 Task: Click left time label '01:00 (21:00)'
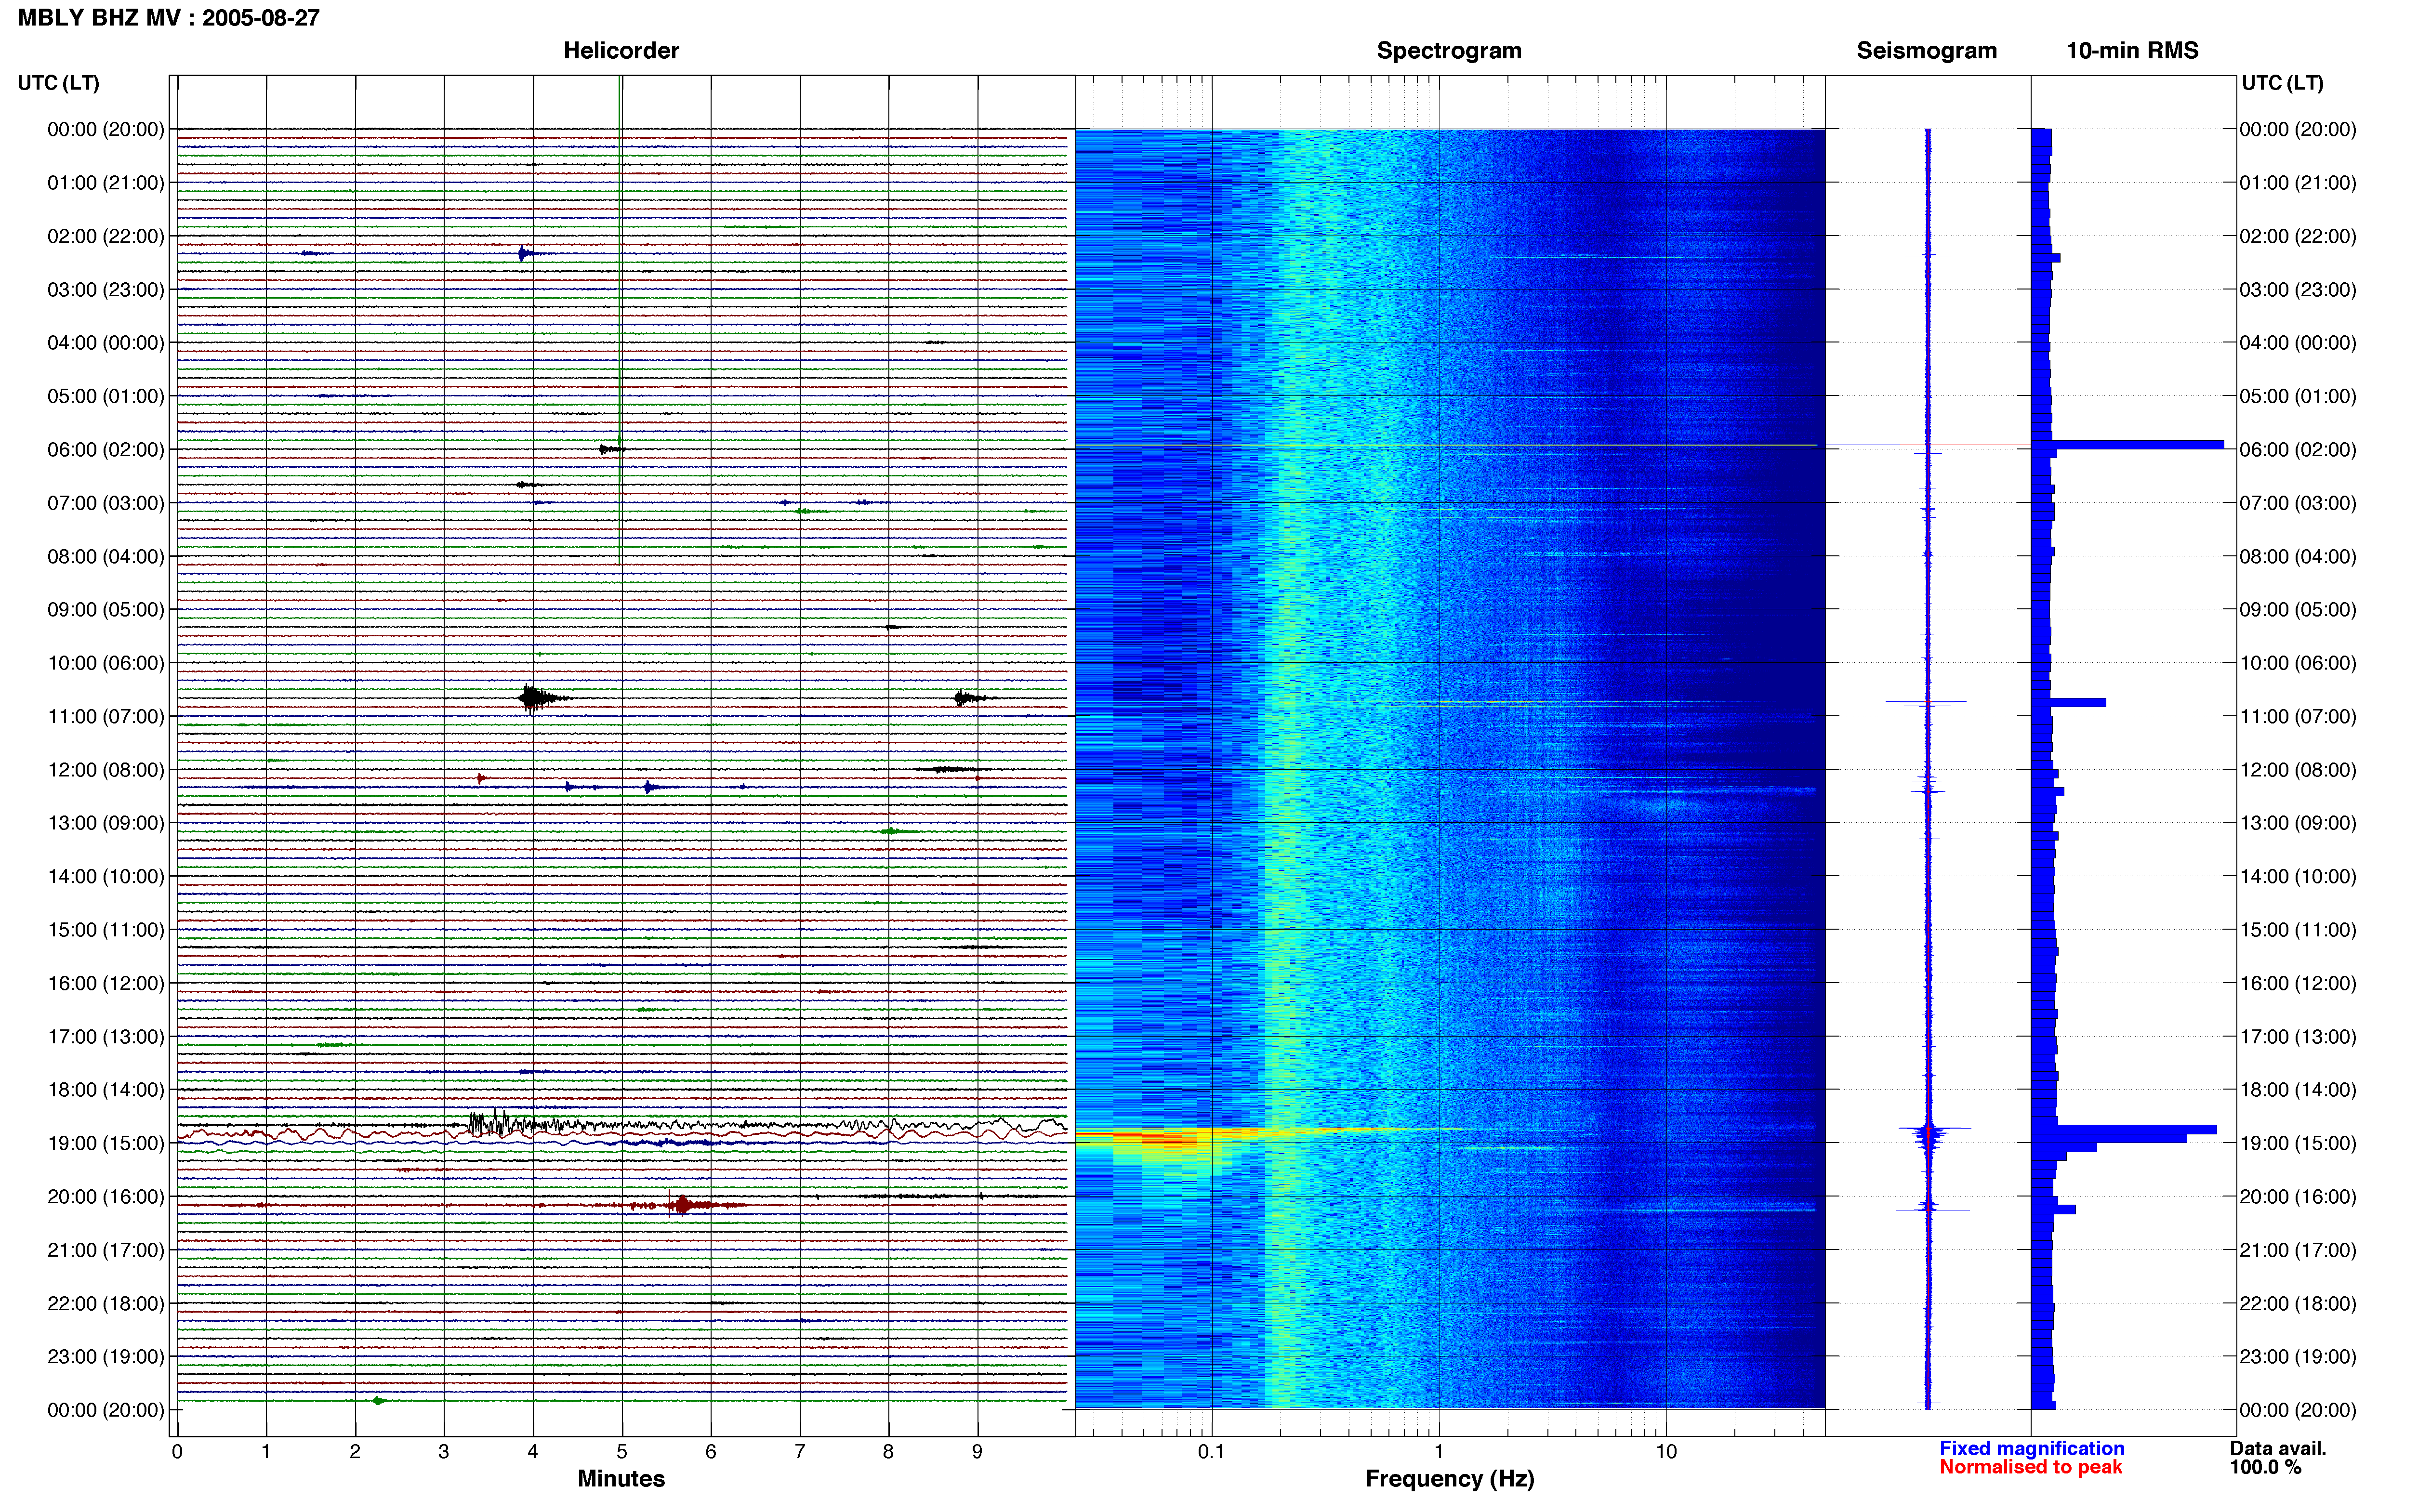106,183
